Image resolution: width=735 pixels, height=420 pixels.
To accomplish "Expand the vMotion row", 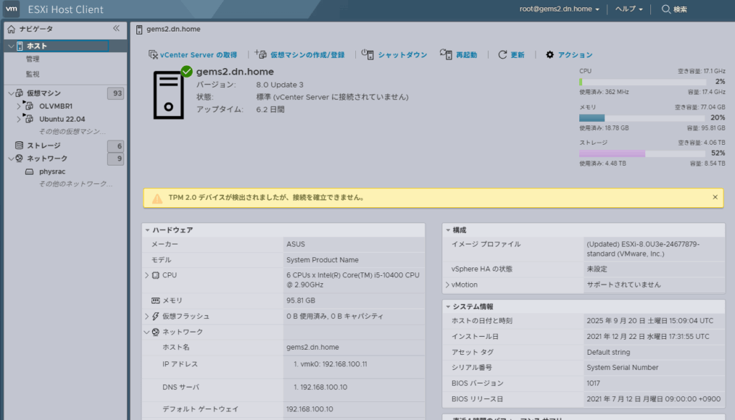I will (447, 285).
